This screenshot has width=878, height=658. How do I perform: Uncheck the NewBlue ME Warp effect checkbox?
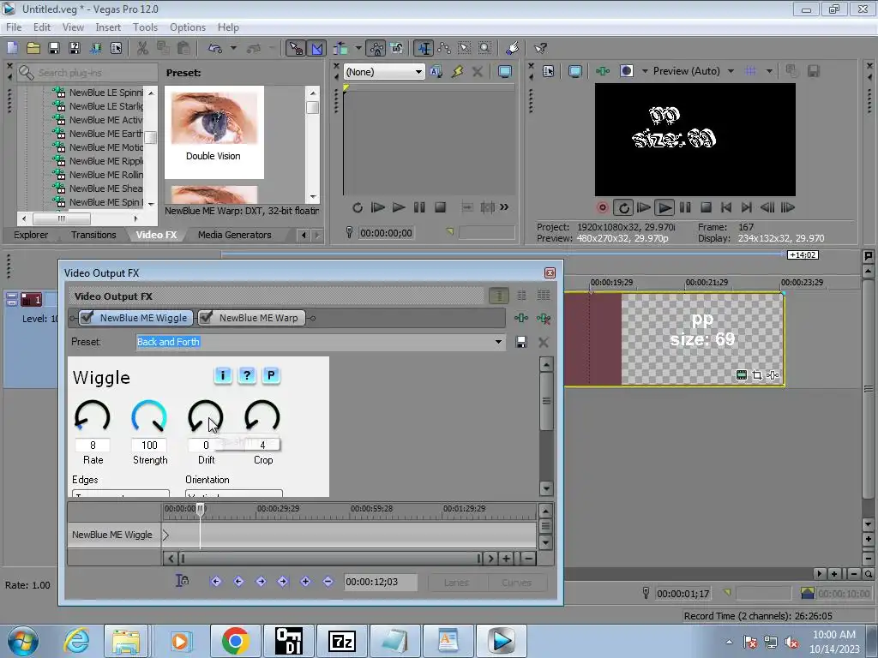click(x=206, y=318)
